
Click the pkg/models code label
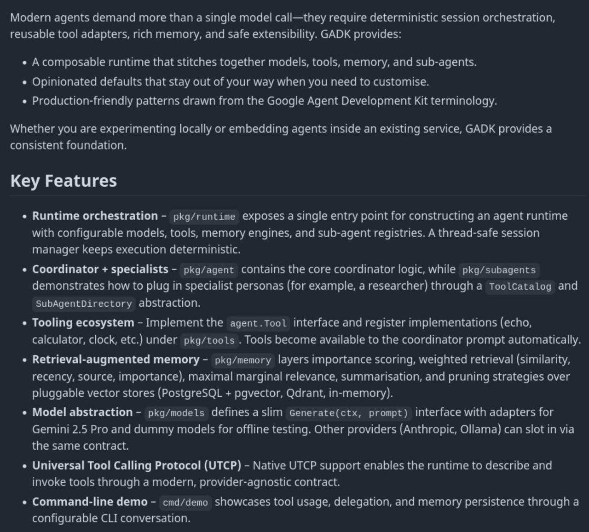point(176,413)
